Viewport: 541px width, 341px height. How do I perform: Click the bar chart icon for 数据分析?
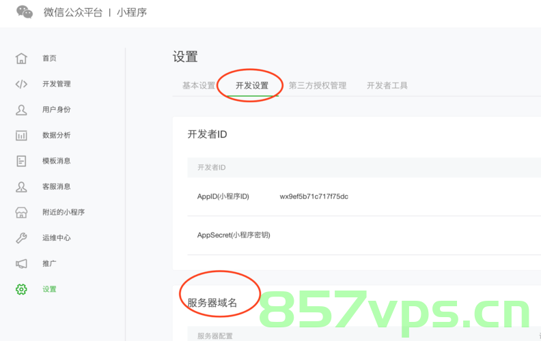coord(21,135)
